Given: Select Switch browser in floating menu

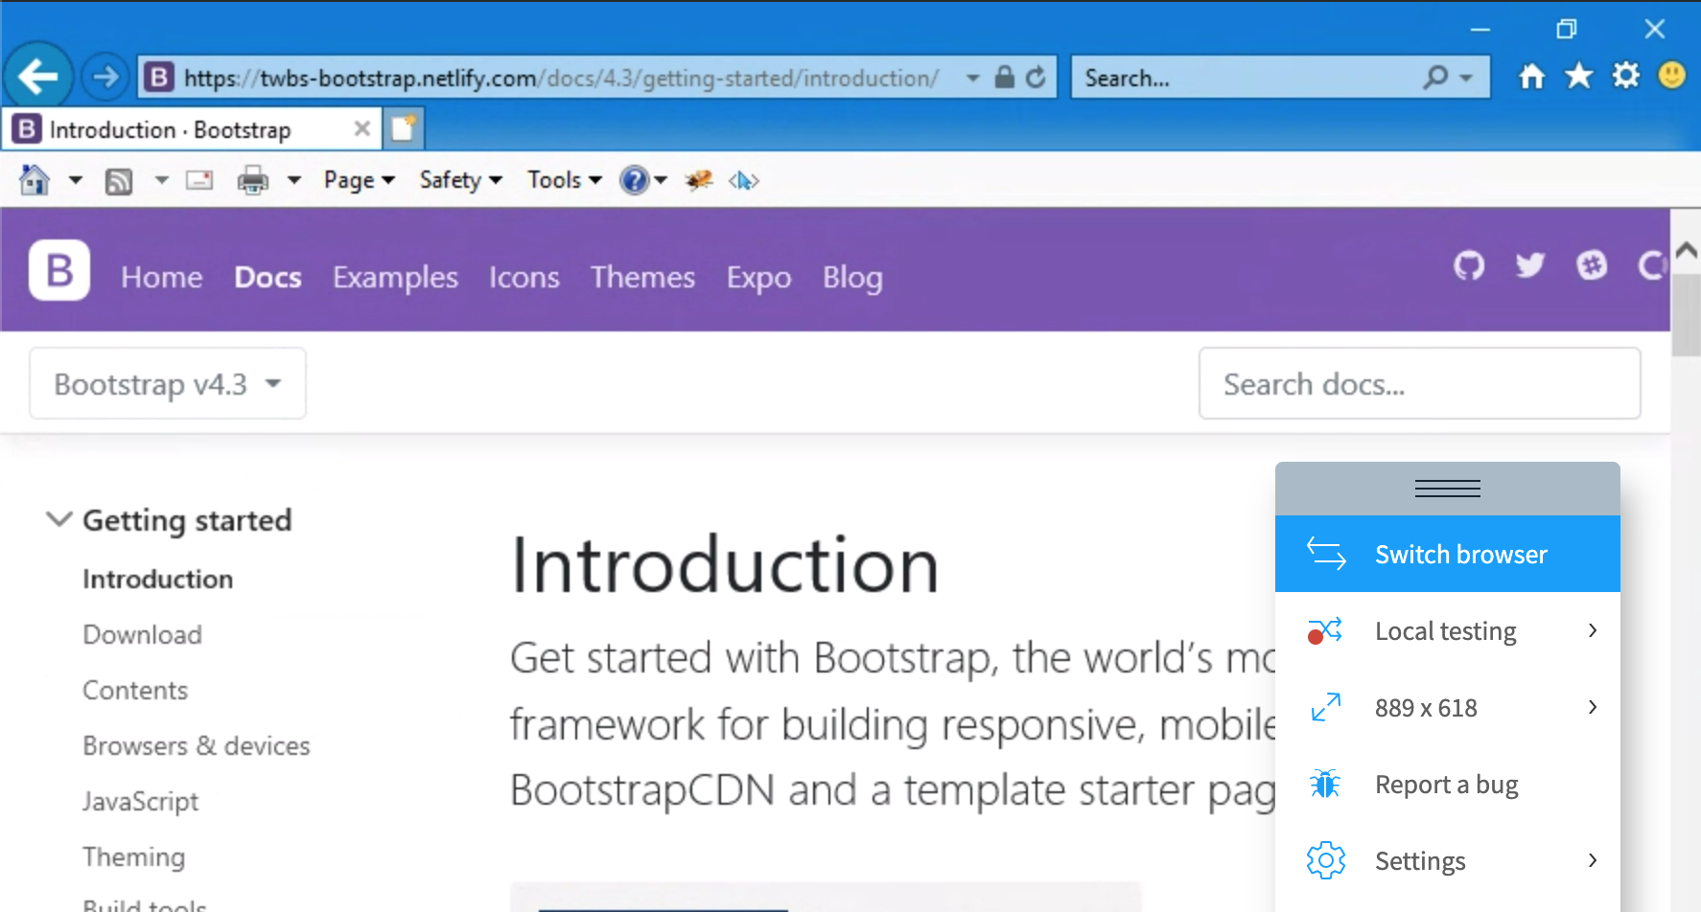Looking at the screenshot, I should tap(1448, 554).
